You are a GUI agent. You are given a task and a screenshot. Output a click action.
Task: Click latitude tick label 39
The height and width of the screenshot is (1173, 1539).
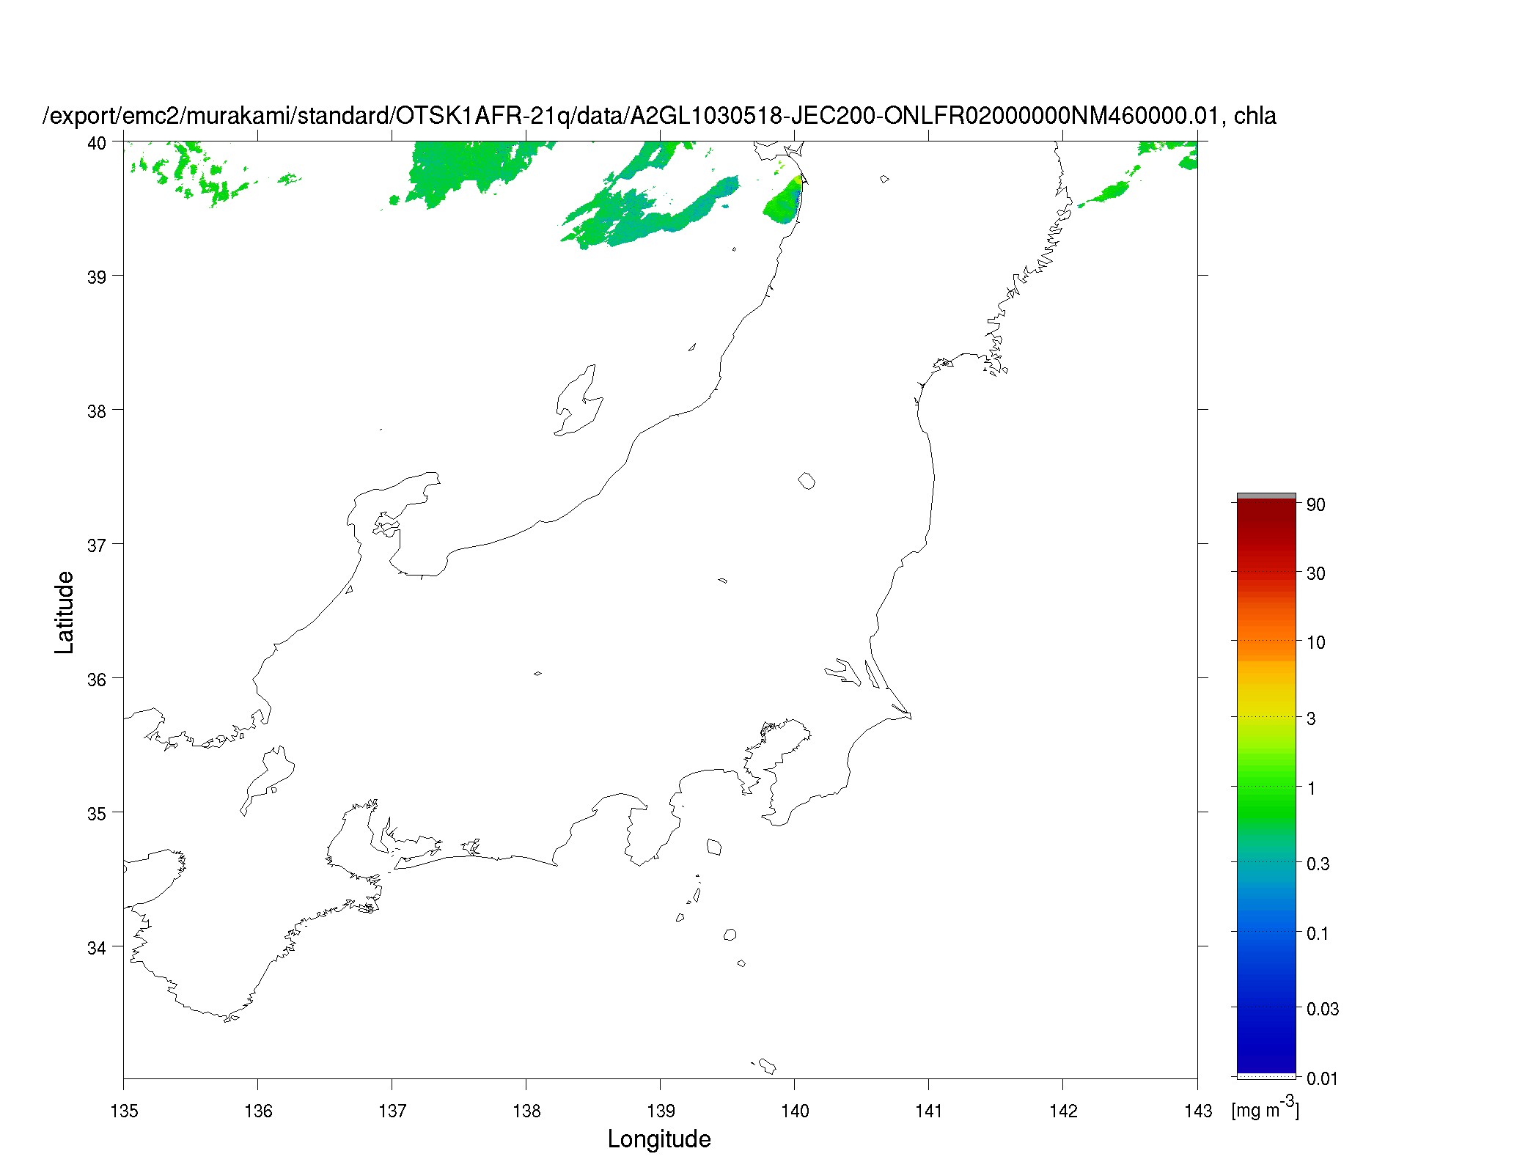[x=97, y=277]
